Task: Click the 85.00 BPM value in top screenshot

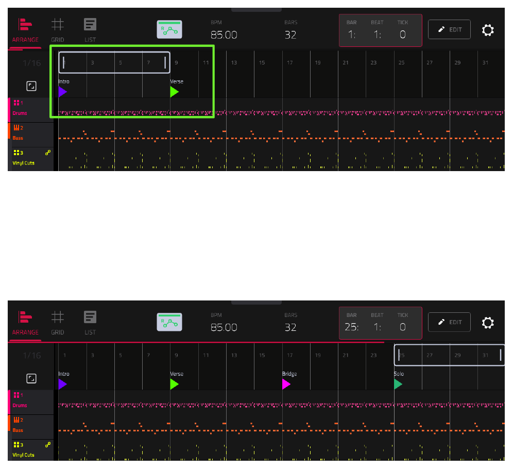Action: 224,35
